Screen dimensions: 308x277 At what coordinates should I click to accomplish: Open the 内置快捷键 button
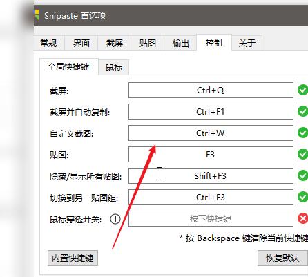coord(73,258)
